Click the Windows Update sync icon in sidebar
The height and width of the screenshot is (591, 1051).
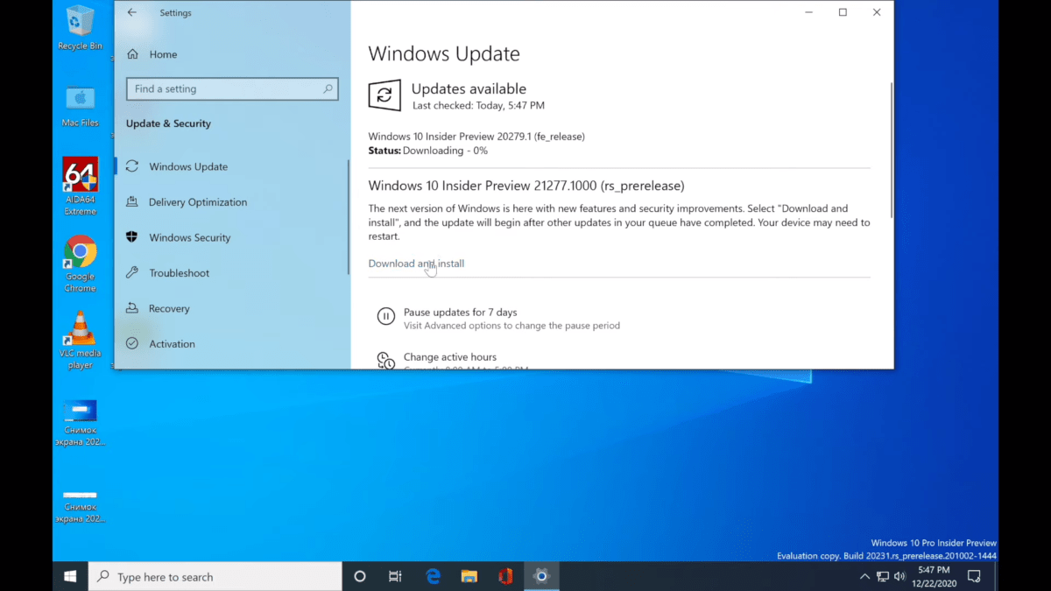(x=132, y=166)
